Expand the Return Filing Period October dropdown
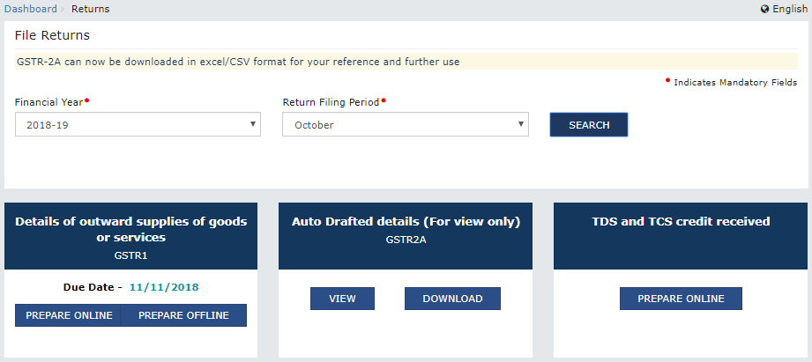The height and width of the screenshot is (362, 812). 405,125
